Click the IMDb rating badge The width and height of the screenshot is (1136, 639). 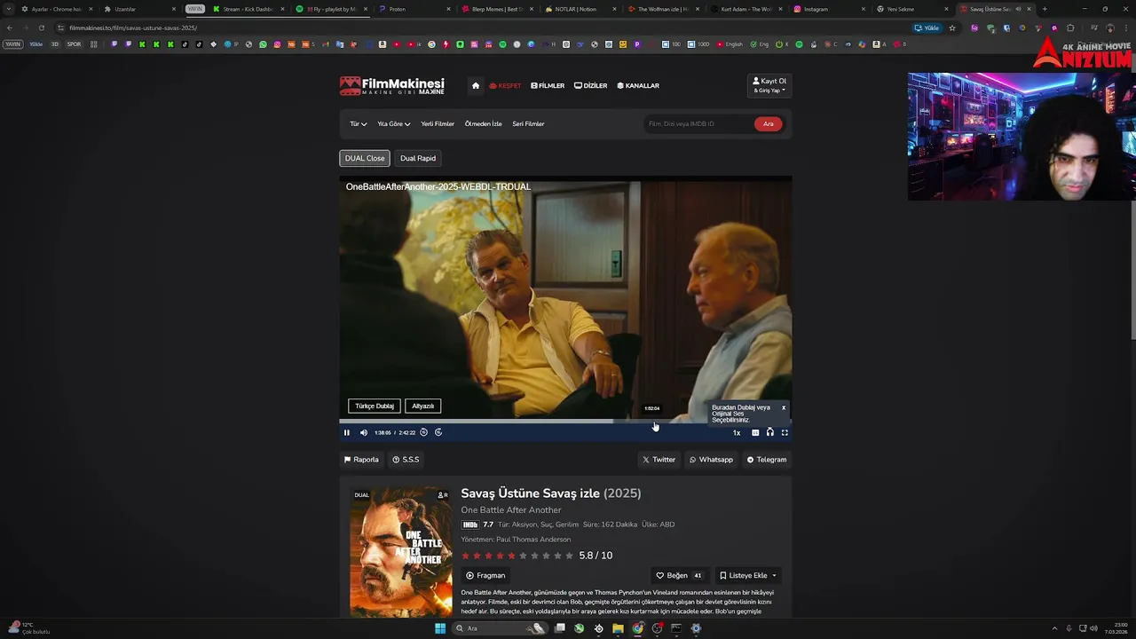point(470,525)
